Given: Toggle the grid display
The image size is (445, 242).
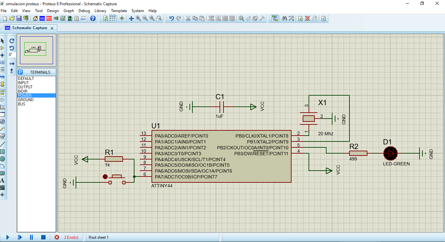Looking at the screenshot, I should [113, 18].
